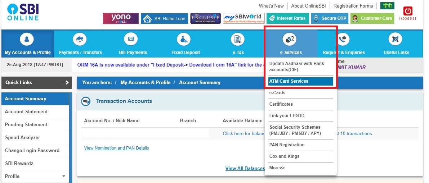Image resolution: width=429 pixels, height=183 pixels.
Task: Click Account Summary breadcrumb
Action: click(x=200, y=82)
